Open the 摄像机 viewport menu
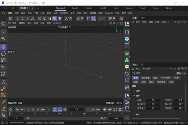The height and width of the screenshot is (125, 188). 22,23
